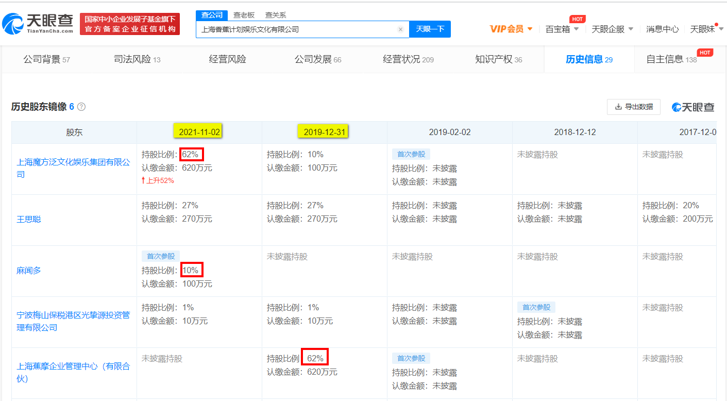The height and width of the screenshot is (401, 727).
Task: Open the 司法风险 tab
Action: pos(137,59)
